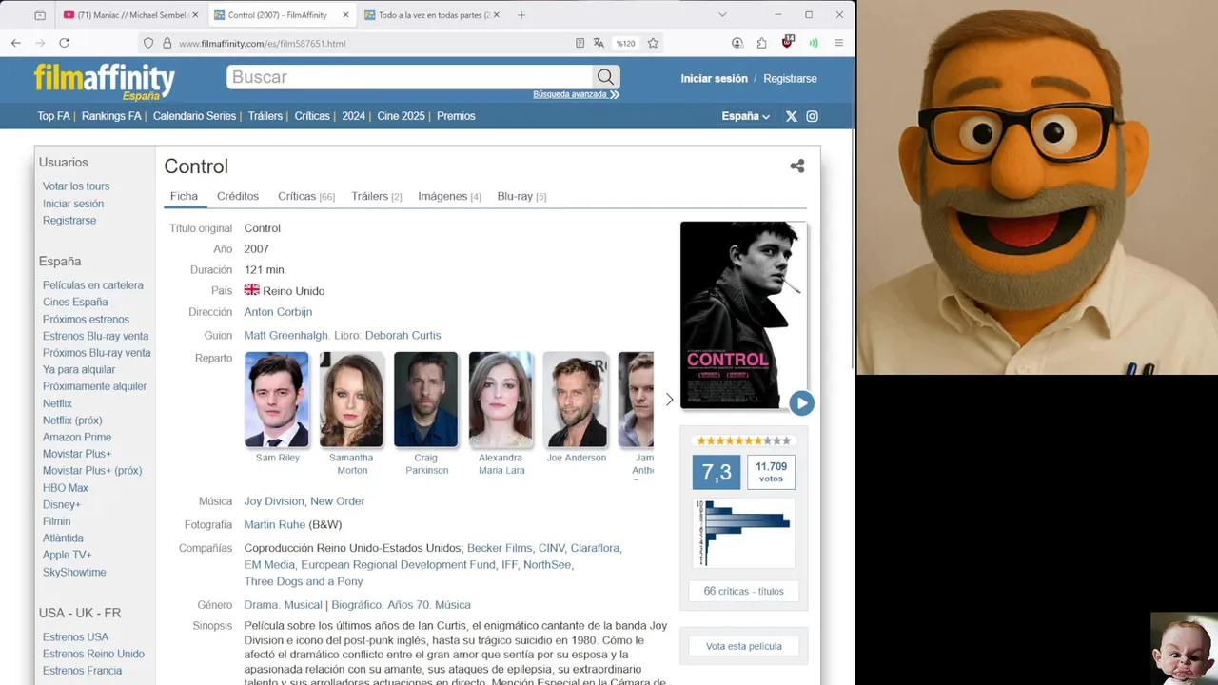Click the site lock padlock icon
This screenshot has width=1218, height=685.
point(167,43)
